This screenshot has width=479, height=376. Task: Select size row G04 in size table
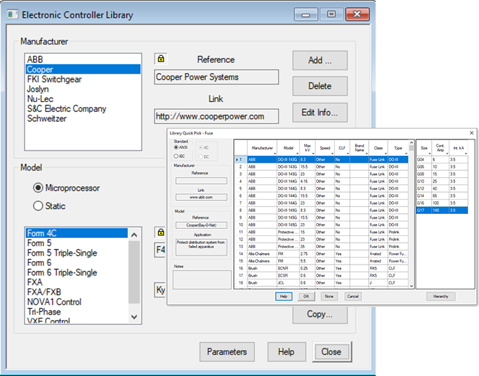coord(442,159)
